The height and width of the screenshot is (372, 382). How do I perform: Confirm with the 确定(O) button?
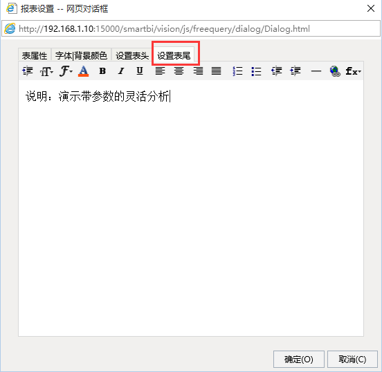pos(299,359)
